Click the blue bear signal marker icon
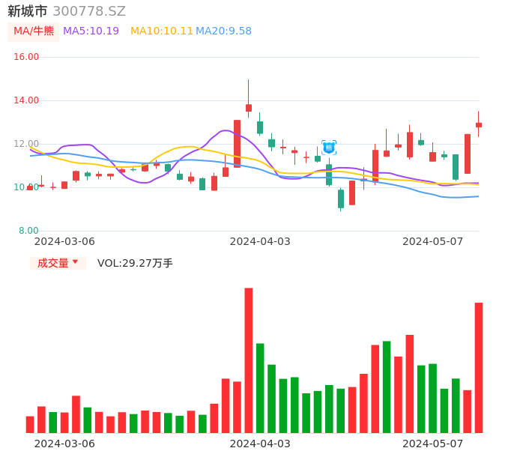The height and width of the screenshot is (454, 514). (329, 148)
